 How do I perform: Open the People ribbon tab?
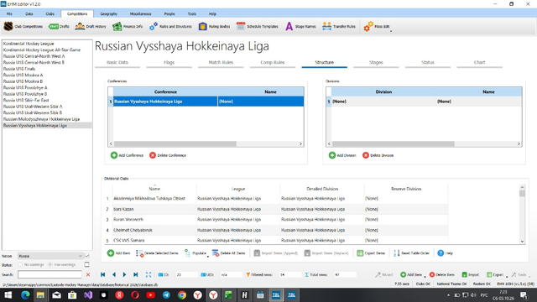[169, 13]
